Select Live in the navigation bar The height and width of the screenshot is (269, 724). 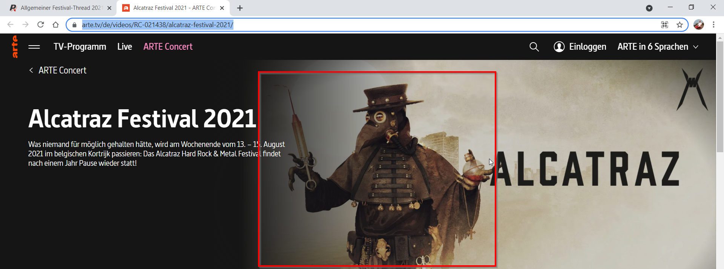tap(124, 47)
